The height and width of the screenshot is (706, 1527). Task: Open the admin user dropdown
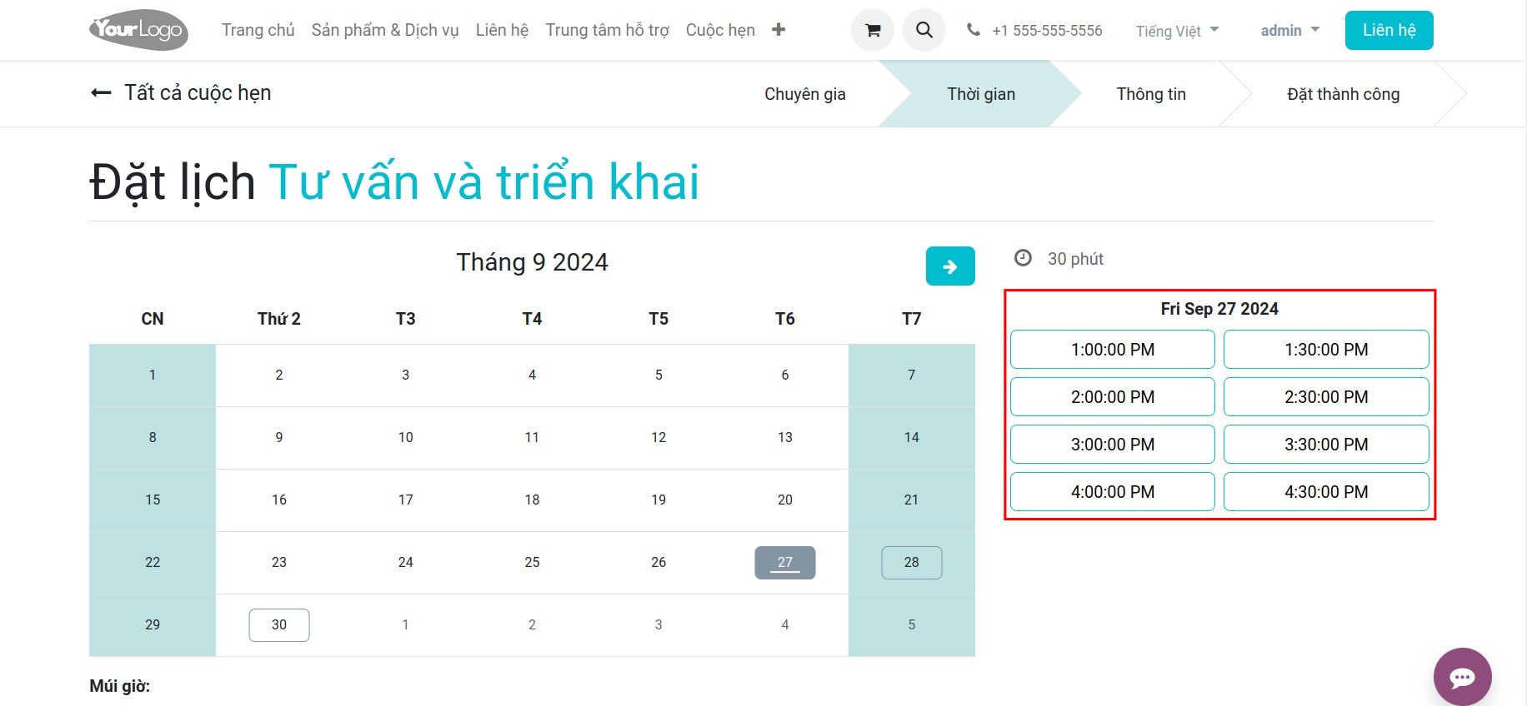tap(1290, 30)
